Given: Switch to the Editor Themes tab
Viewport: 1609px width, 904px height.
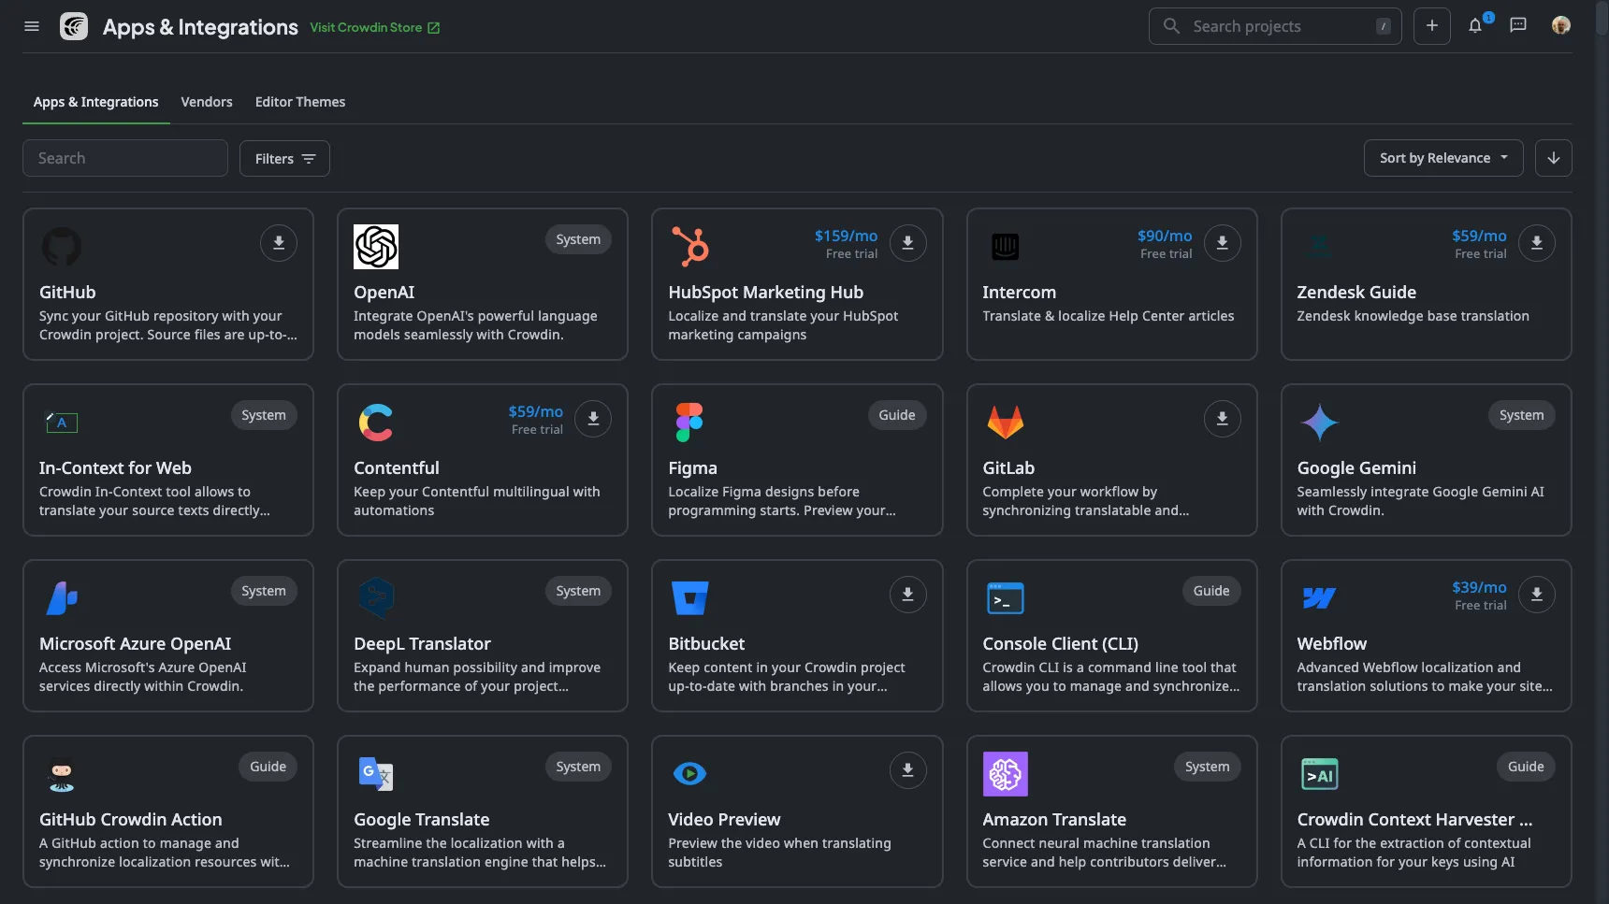Looking at the screenshot, I should pos(300,102).
